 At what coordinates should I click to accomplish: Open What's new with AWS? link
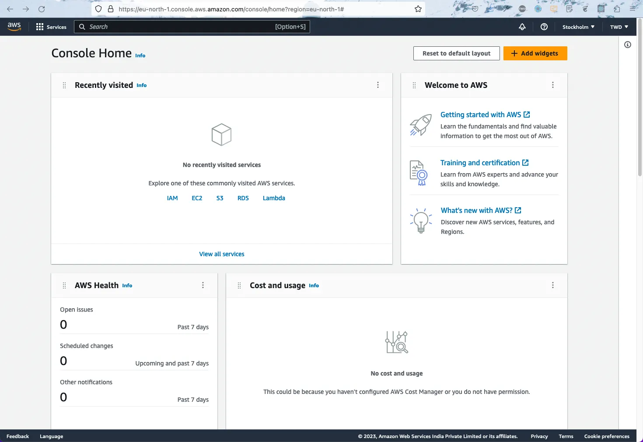(x=481, y=210)
